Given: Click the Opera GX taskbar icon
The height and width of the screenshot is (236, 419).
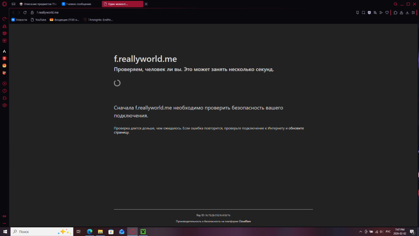Looking at the screenshot, I should (132, 232).
